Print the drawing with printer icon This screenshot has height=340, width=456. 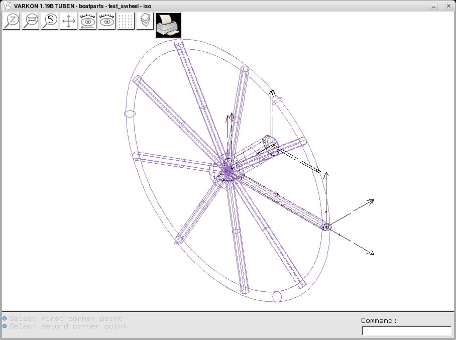click(168, 25)
